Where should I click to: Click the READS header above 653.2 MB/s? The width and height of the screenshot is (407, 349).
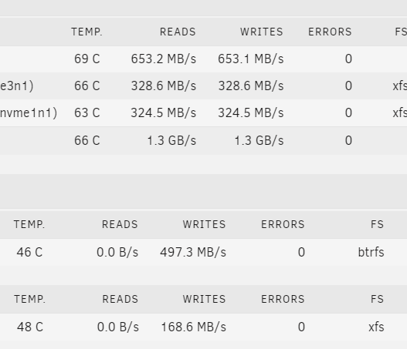click(x=178, y=32)
